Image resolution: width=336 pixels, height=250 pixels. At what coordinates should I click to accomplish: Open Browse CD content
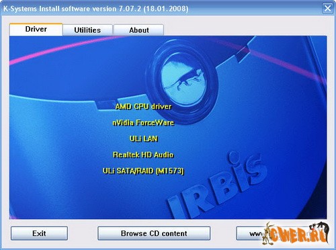tap(154, 233)
